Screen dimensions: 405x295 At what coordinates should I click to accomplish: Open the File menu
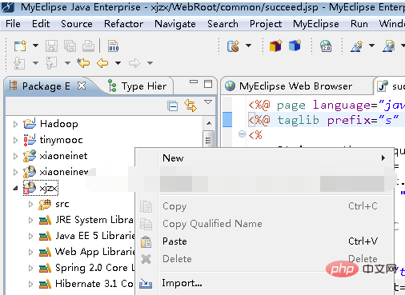point(13,24)
